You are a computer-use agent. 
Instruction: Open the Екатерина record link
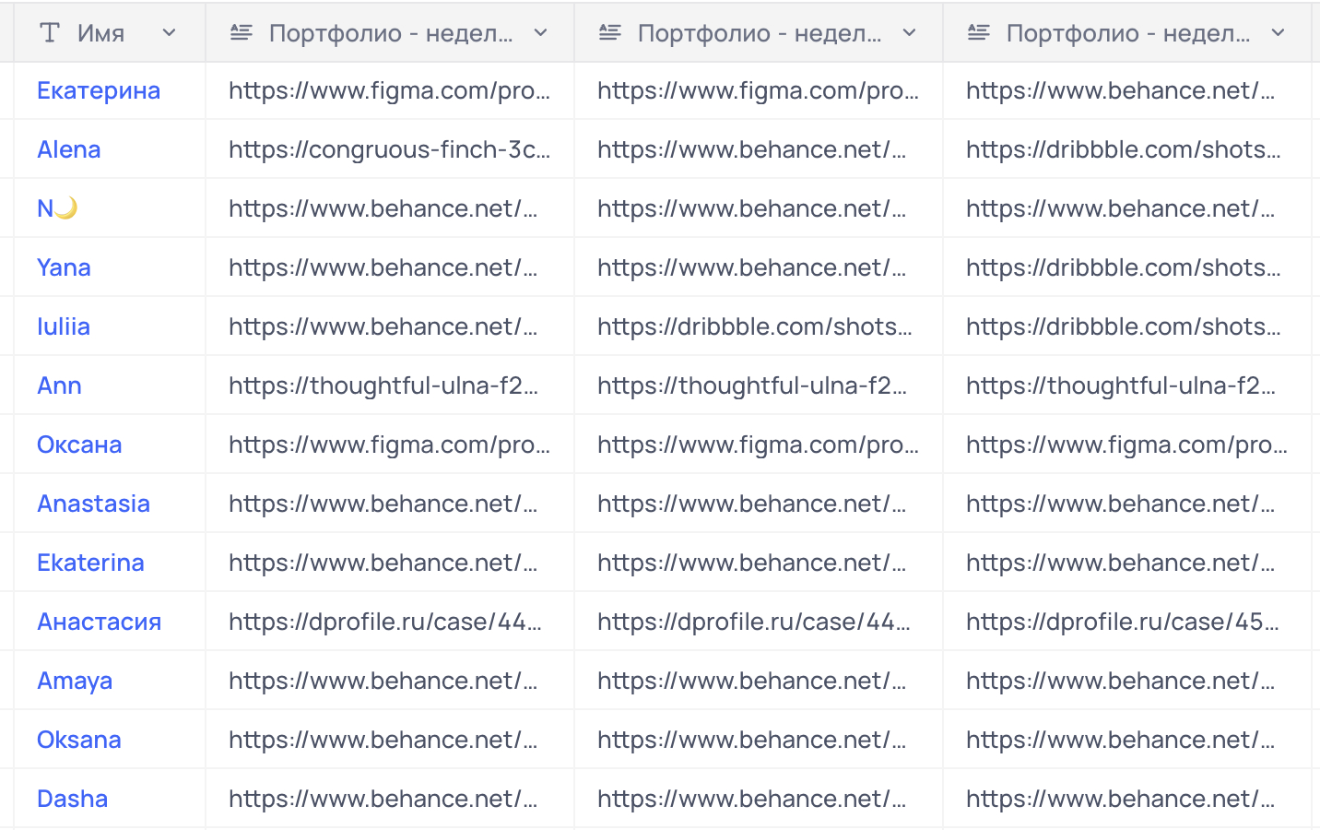pos(99,90)
